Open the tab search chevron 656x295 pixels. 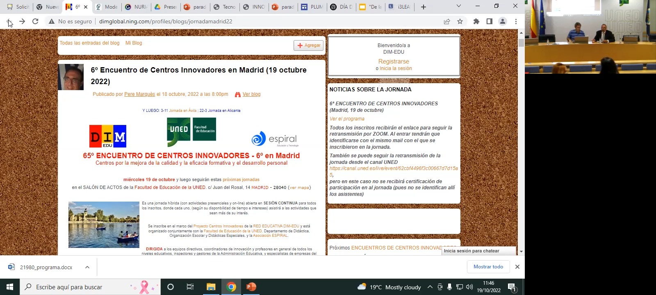pos(459,6)
